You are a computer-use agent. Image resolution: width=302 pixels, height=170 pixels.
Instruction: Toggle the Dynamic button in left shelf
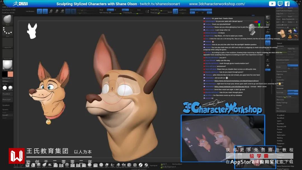[x=5, y=110]
